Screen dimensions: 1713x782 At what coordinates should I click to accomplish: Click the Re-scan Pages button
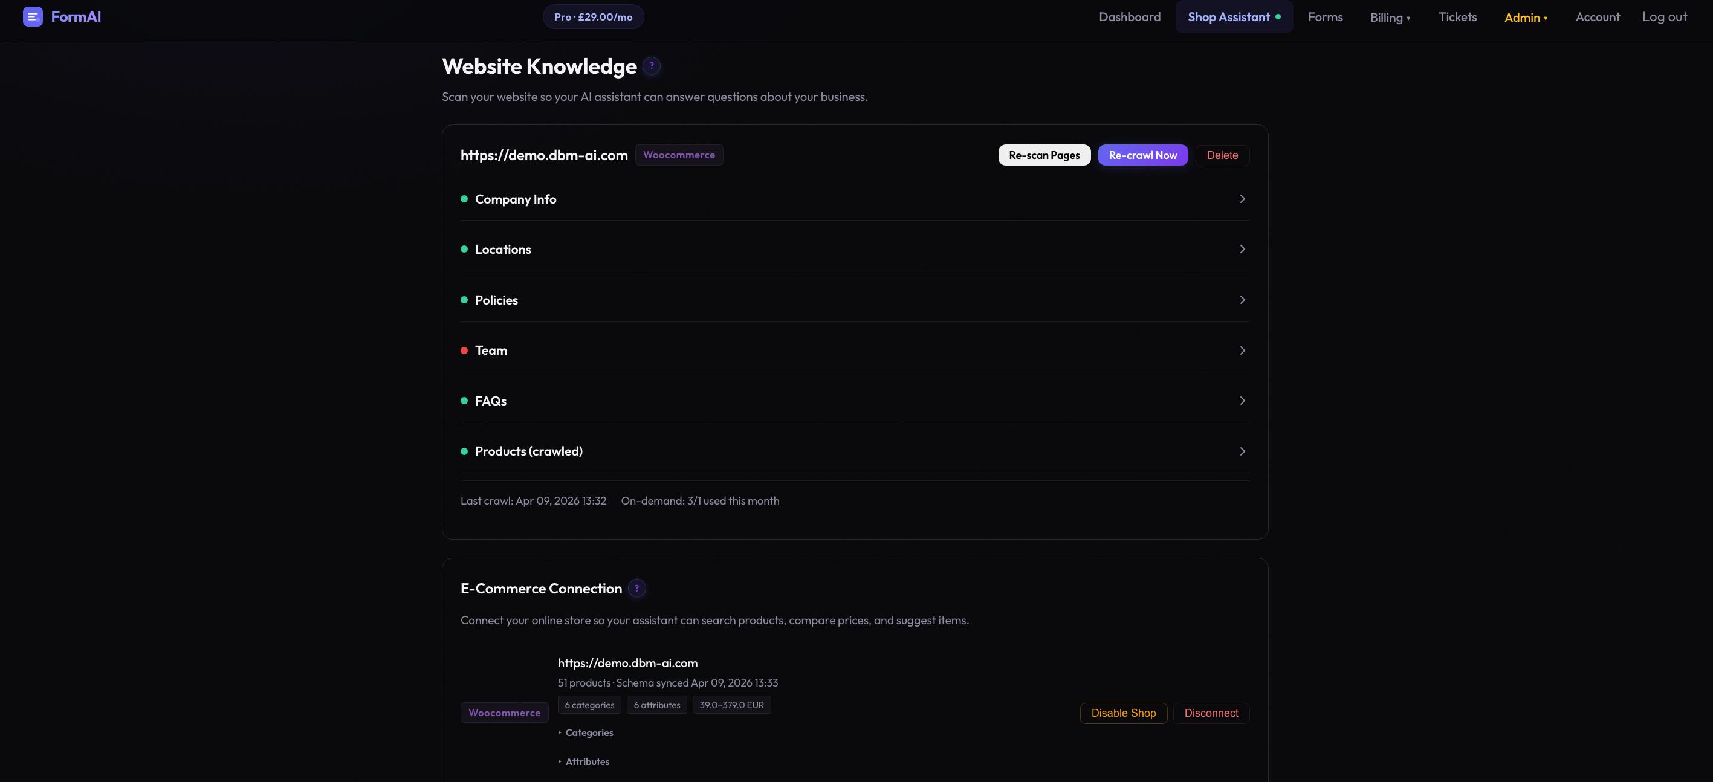(x=1043, y=154)
